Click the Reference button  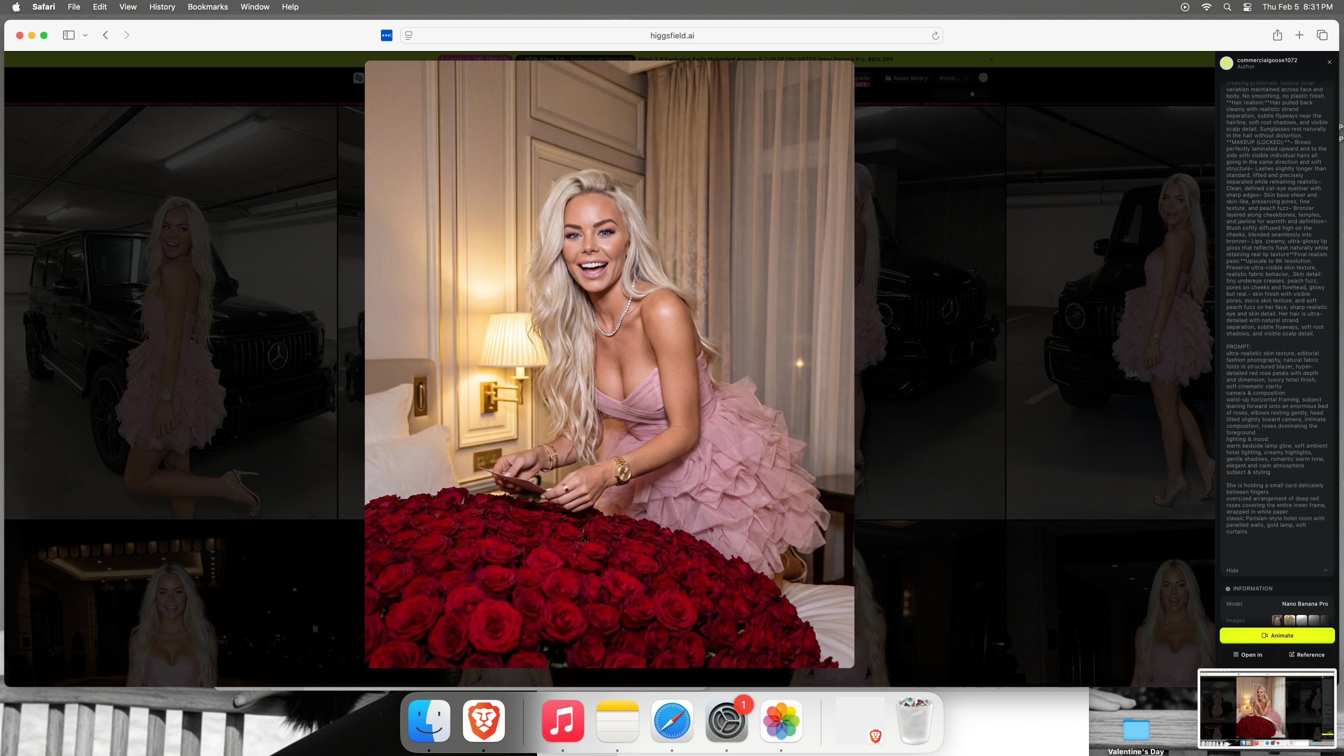(1306, 655)
